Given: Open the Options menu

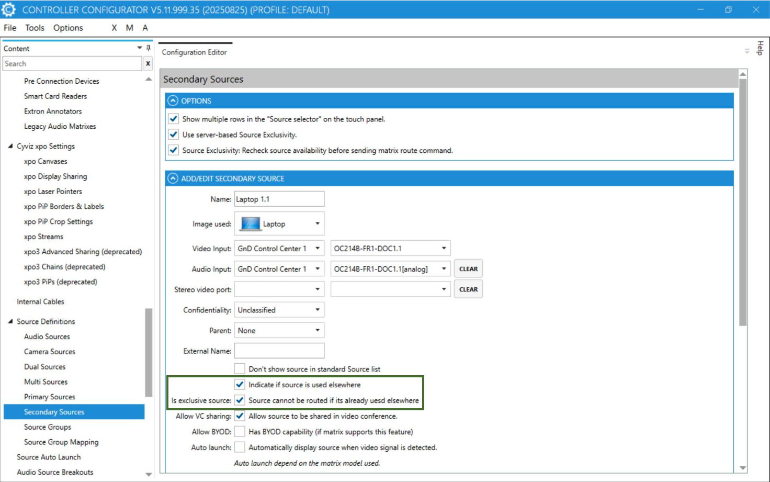Looking at the screenshot, I should [68, 28].
